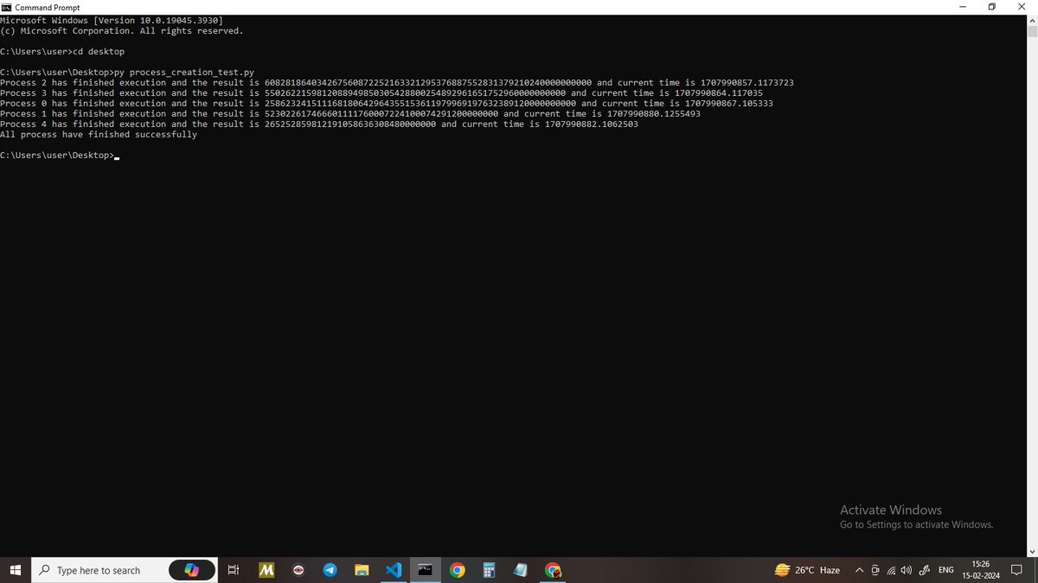Open the notepad-like app on taskbar
The width and height of the screenshot is (1038, 583).
coord(521,570)
